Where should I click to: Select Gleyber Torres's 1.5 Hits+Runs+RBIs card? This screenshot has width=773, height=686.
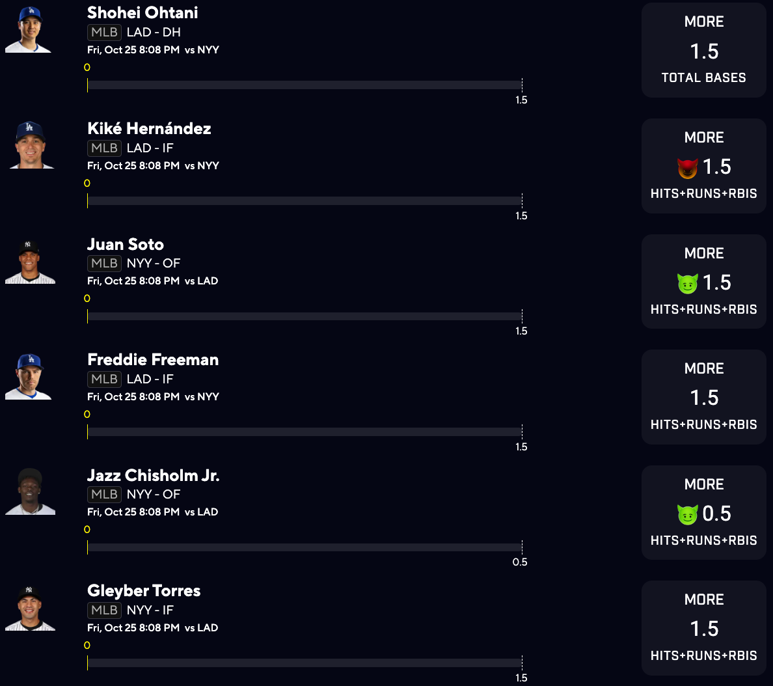pyautogui.click(x=703, y=628)
